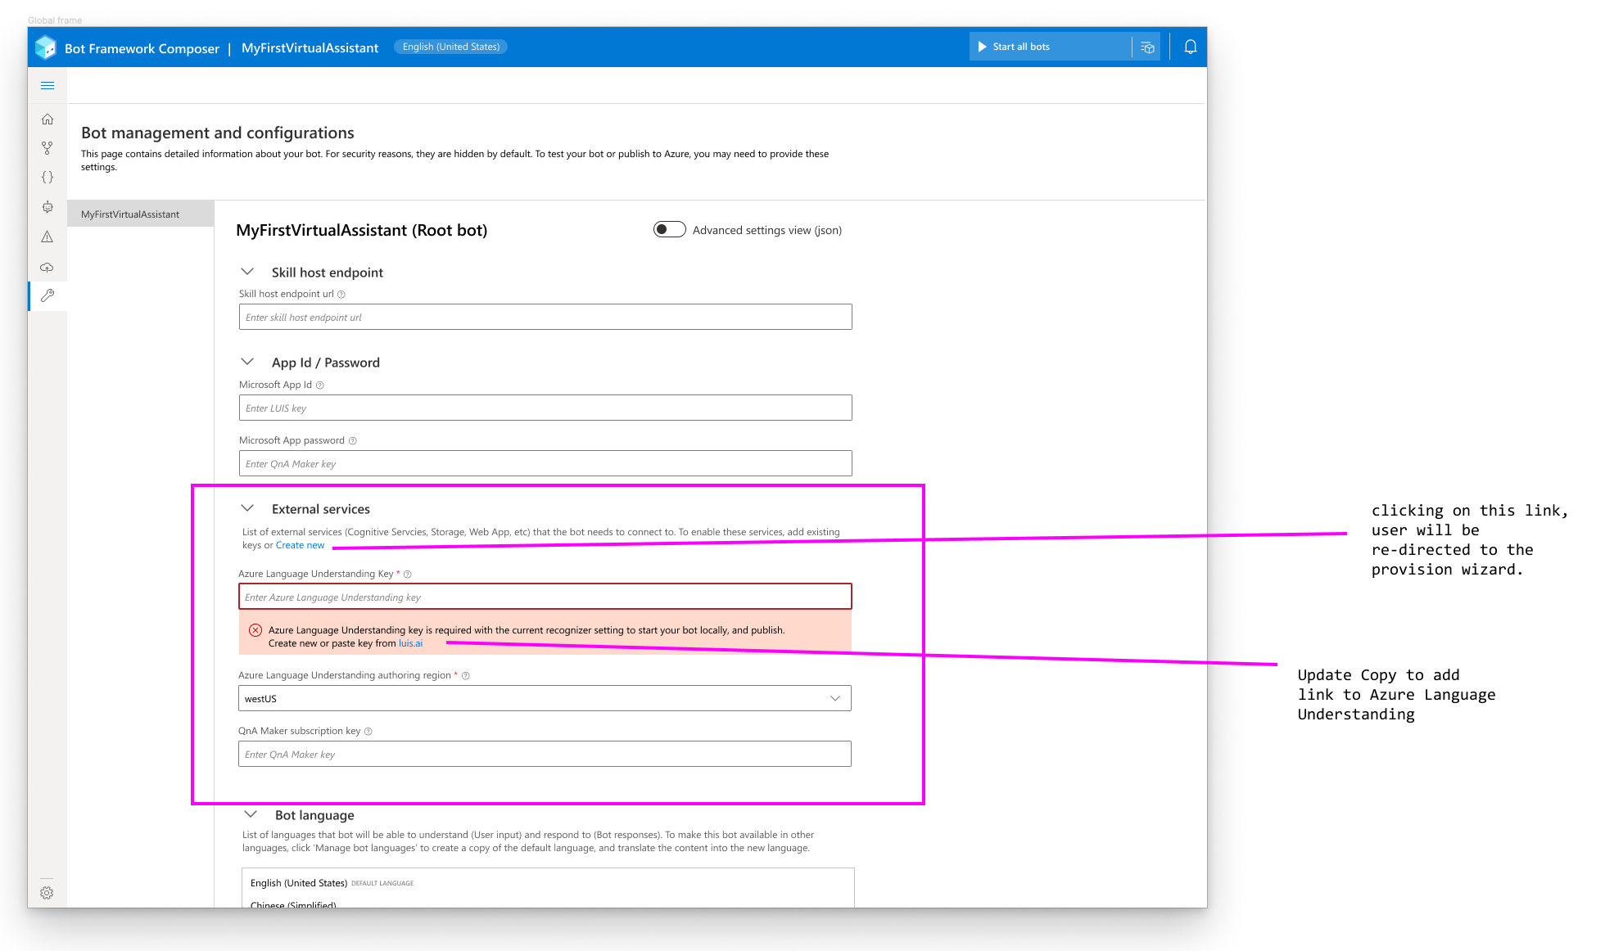Select the Design flow icon in sidebar
This screenshot has height=951, width=1623.
[x=47, y=148]
